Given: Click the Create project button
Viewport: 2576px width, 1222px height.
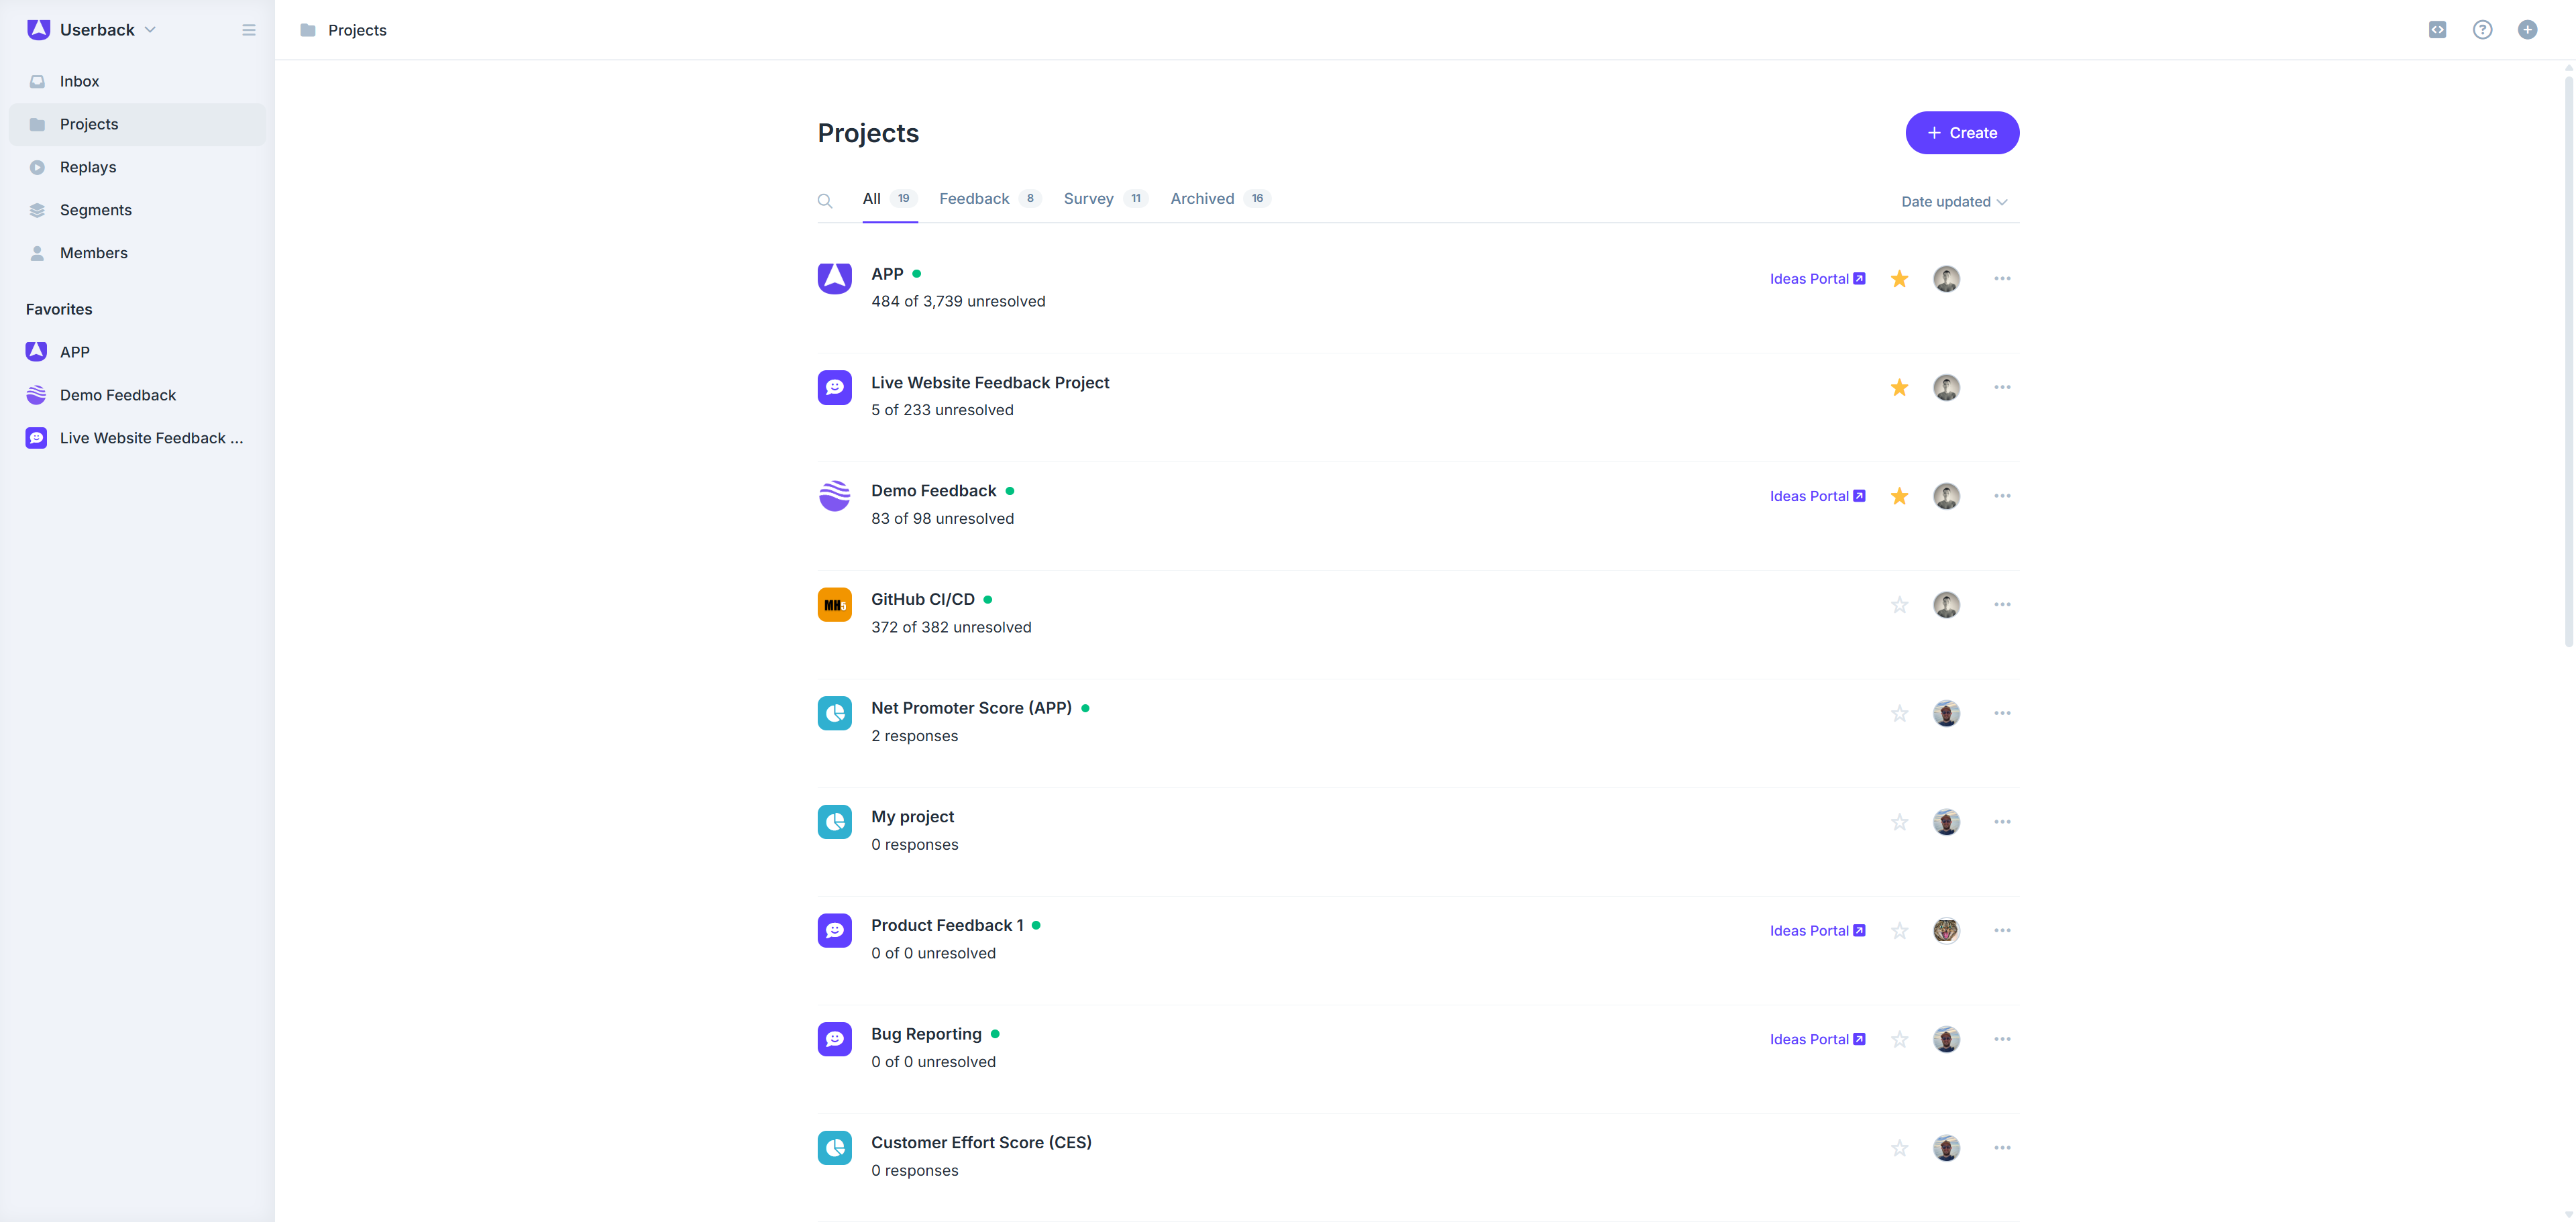Looking at the screenshot, I should pyautogui.click(x=1961, y=133).
